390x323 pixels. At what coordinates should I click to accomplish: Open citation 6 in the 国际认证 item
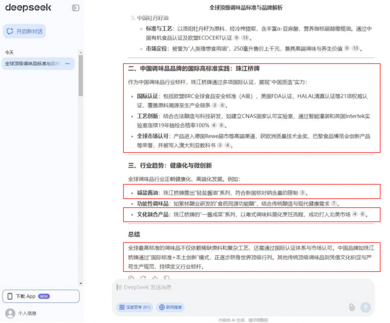222,105
